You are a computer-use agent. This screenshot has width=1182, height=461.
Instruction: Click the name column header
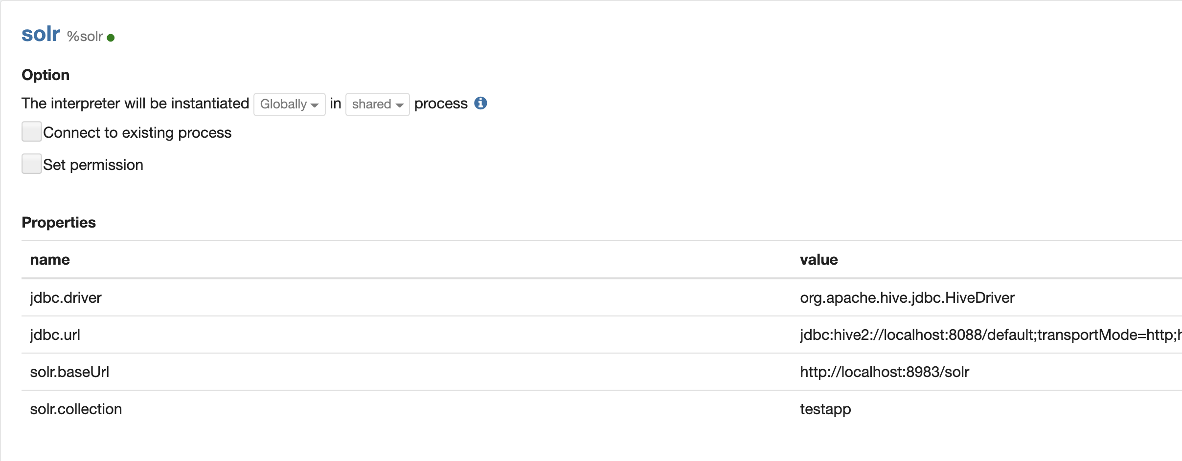[x=50, y=259]
